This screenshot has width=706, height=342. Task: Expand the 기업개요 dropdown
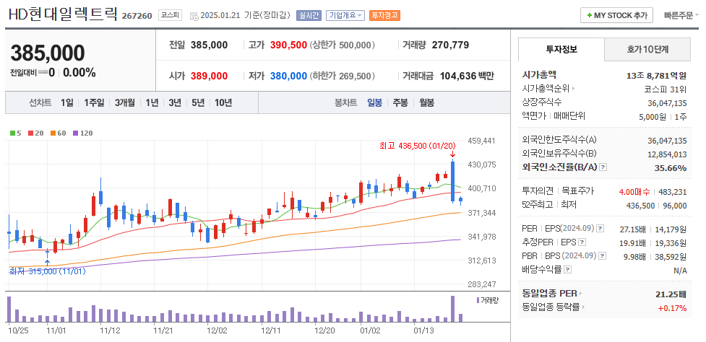[x=345, y=15]
